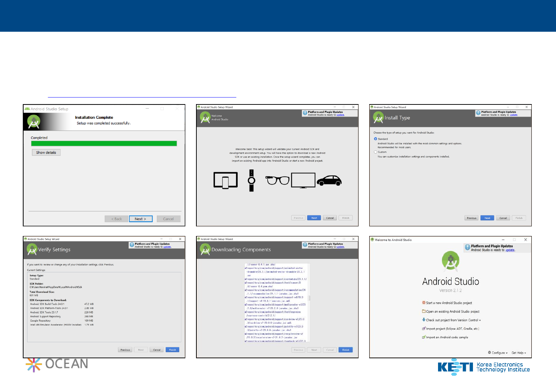The image size is (556, 385).
Task: Open the update link in Install Type notification
Action: click(514, 115)
